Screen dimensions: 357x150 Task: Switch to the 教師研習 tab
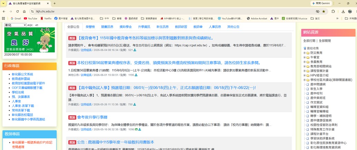[181, 27]
